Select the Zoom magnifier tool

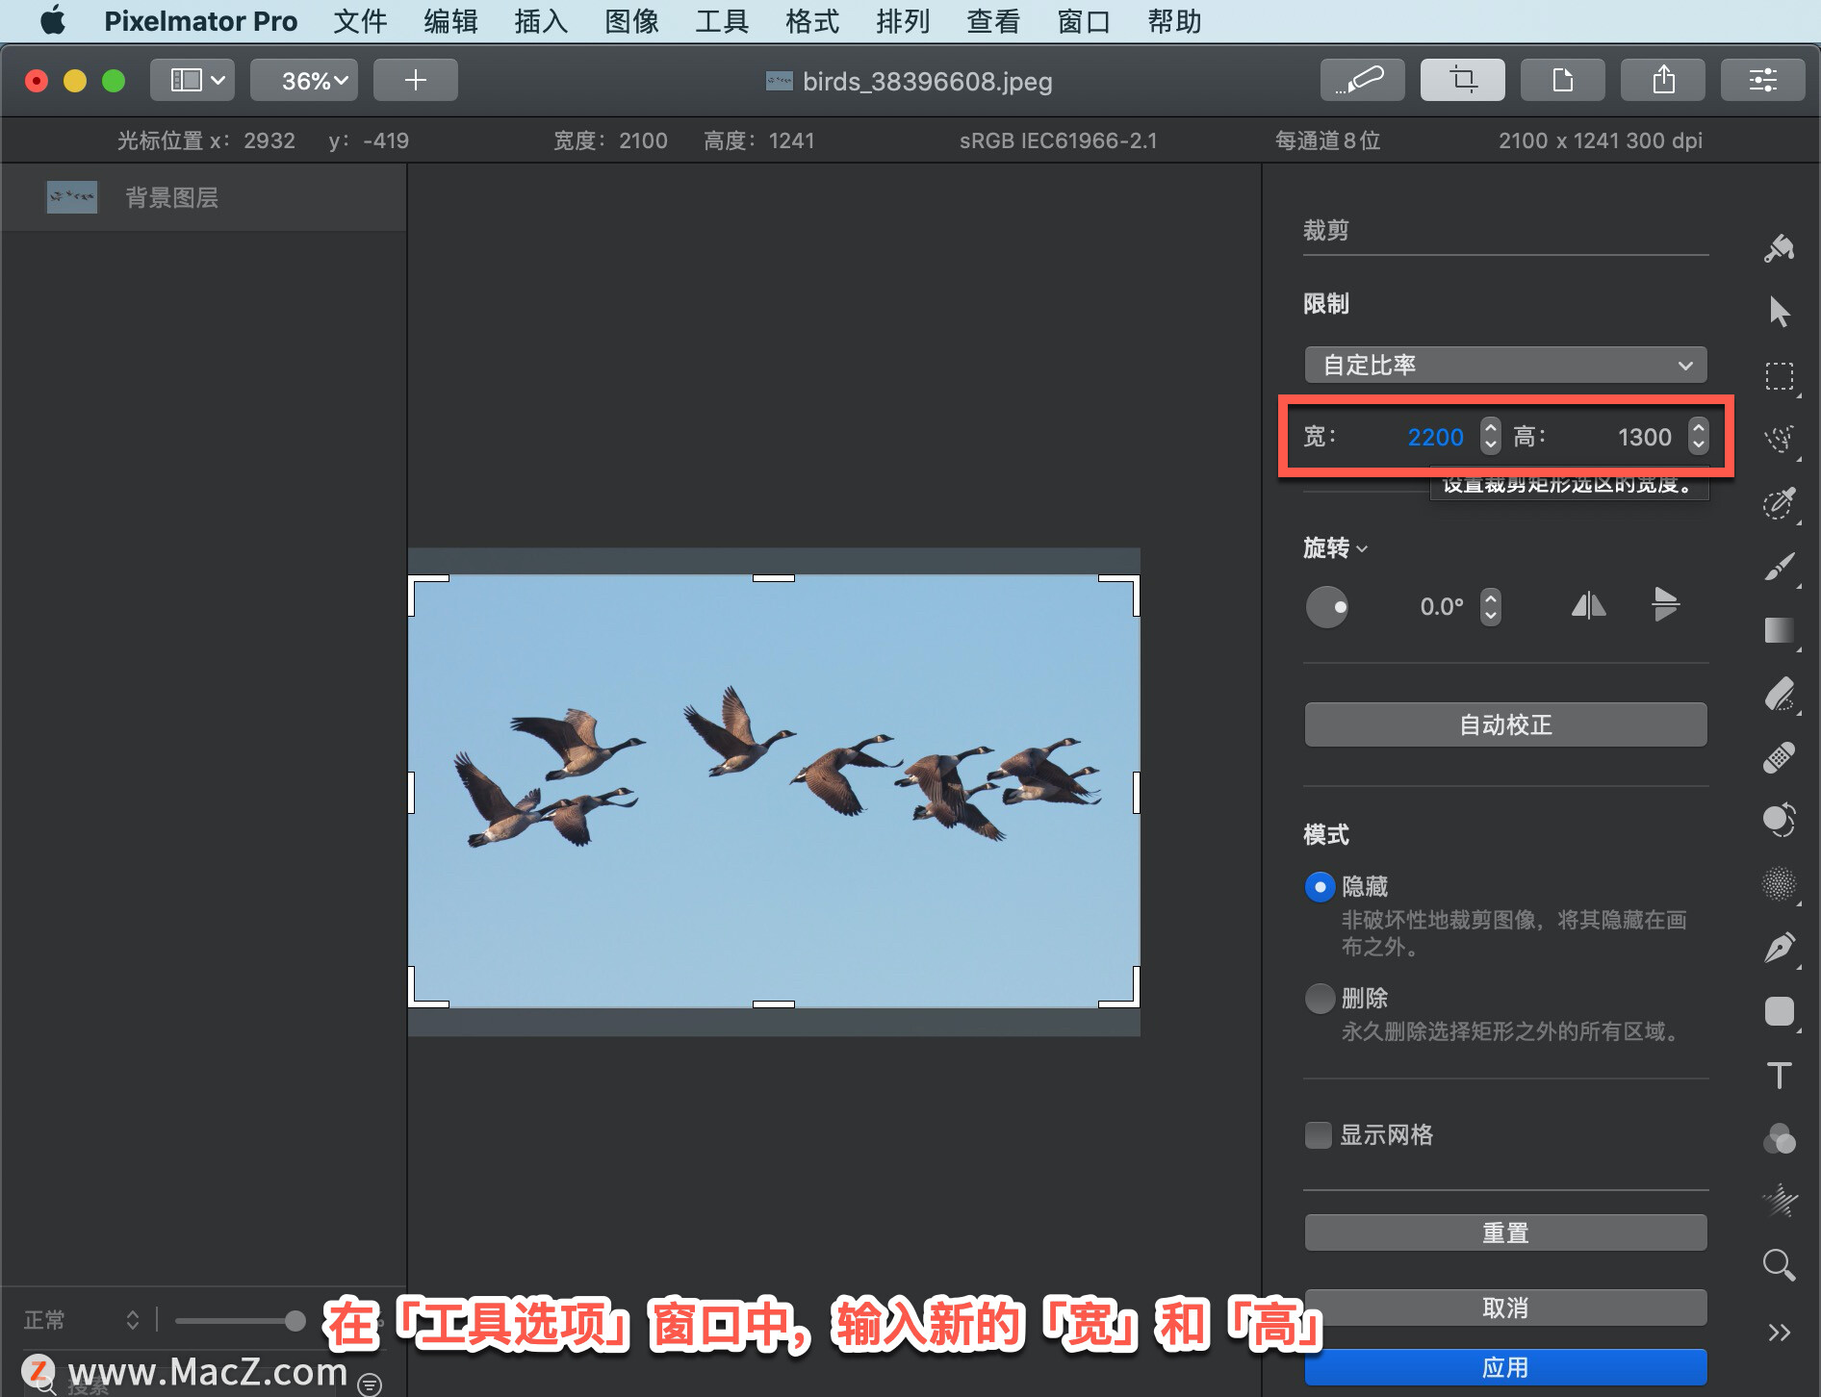pos(1779,1265)
